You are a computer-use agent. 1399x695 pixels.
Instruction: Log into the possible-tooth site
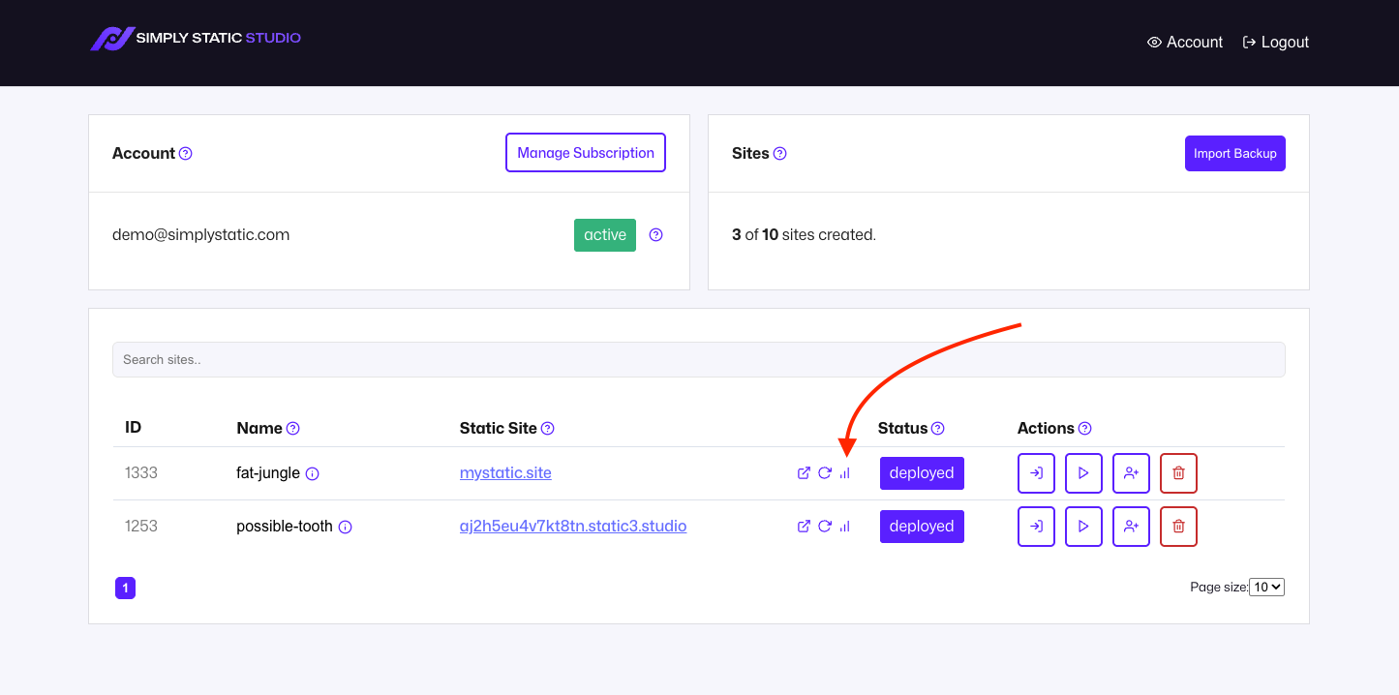tap(1037, 527)
